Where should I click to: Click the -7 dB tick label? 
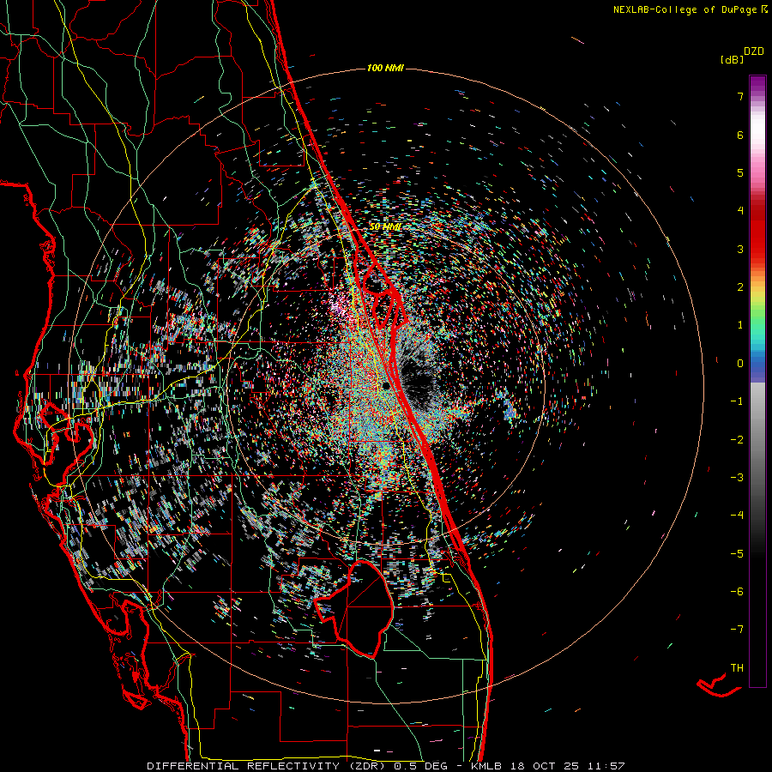(x=737, y=630)
